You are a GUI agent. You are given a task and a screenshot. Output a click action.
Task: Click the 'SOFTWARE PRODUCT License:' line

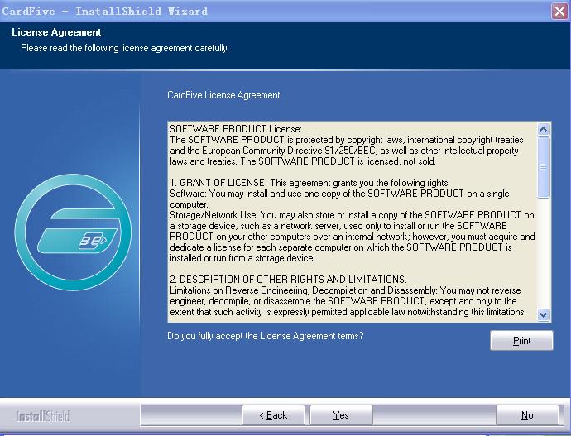(x=236, y=129)
